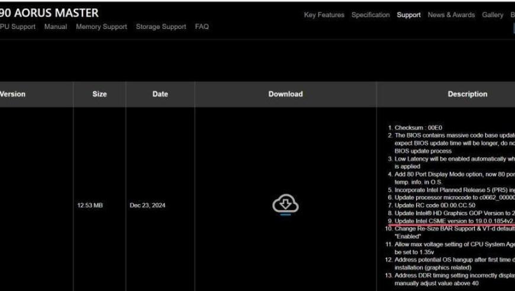Open the Key Features tab
Screen dimensions: 515x291
coord(324,15)
